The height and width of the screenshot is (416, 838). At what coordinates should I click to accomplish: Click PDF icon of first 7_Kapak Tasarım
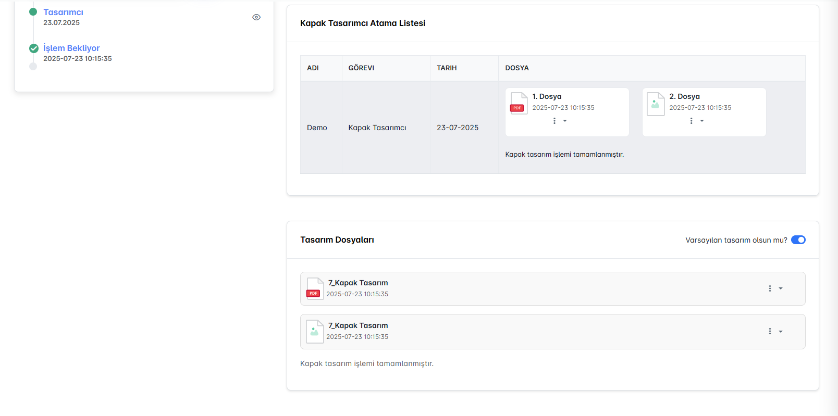click(x=314, y=288)
